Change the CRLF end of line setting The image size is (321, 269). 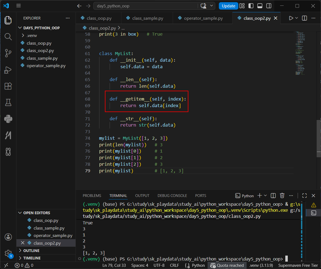174,265
